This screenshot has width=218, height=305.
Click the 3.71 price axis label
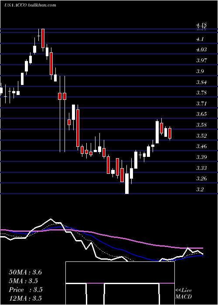click(201, 103)
